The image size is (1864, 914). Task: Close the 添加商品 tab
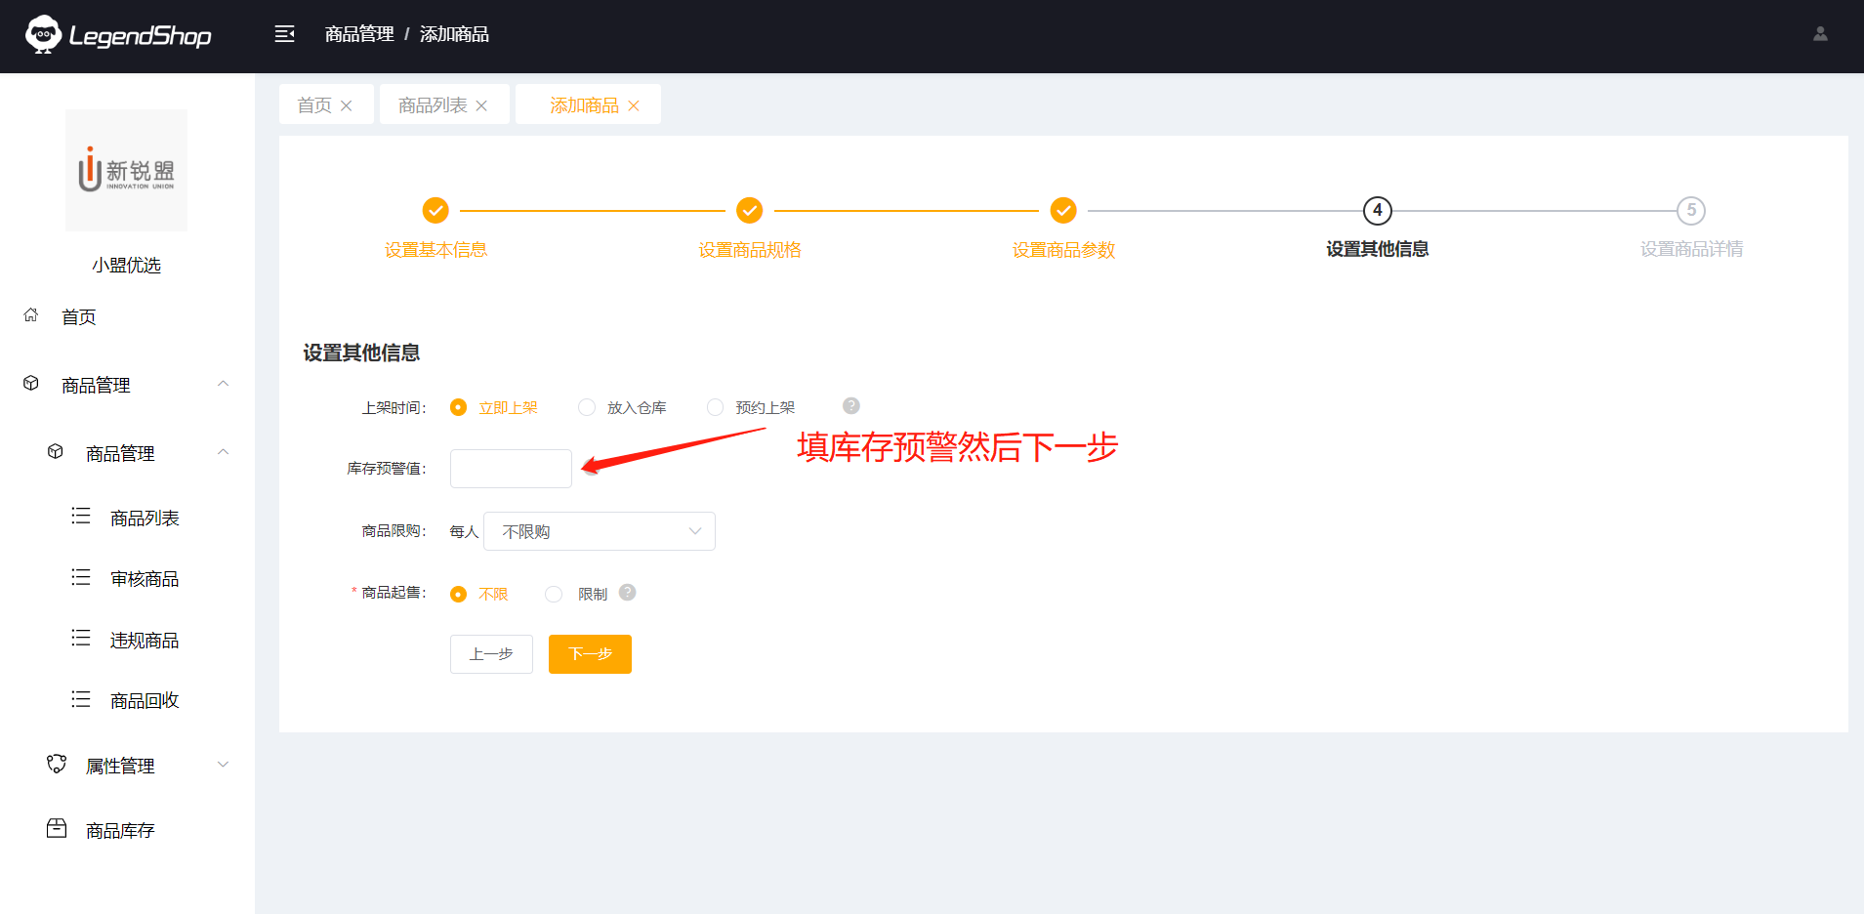click(x=634, y=105)
